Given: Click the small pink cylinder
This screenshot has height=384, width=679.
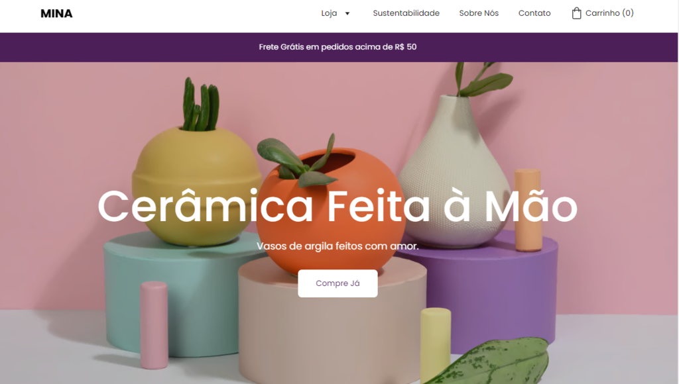Looking at the screenshot, I should click(154, 325).
